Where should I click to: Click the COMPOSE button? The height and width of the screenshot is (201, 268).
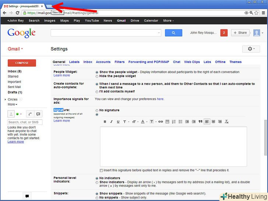coord(22,63)
